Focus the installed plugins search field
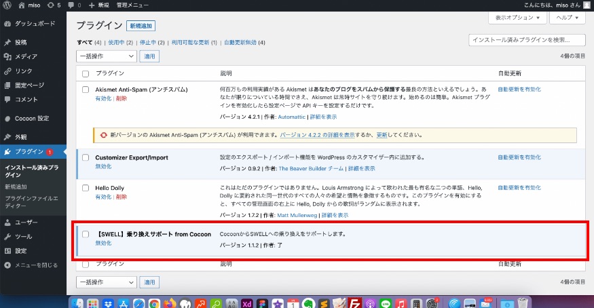This screenshot has height=308, width=594. click(527, 40)
